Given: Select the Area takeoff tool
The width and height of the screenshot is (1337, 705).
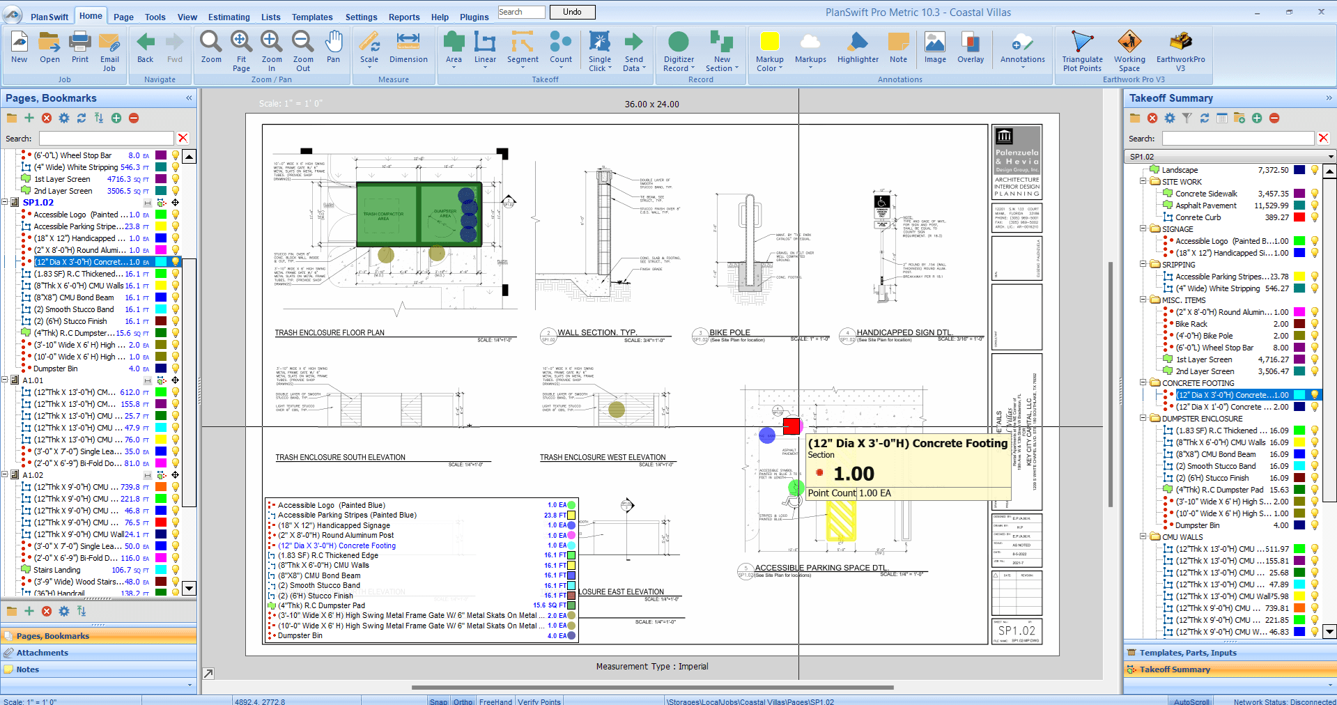Looking at the screenshot, I should pyautogui.click(x=454, y=47).
